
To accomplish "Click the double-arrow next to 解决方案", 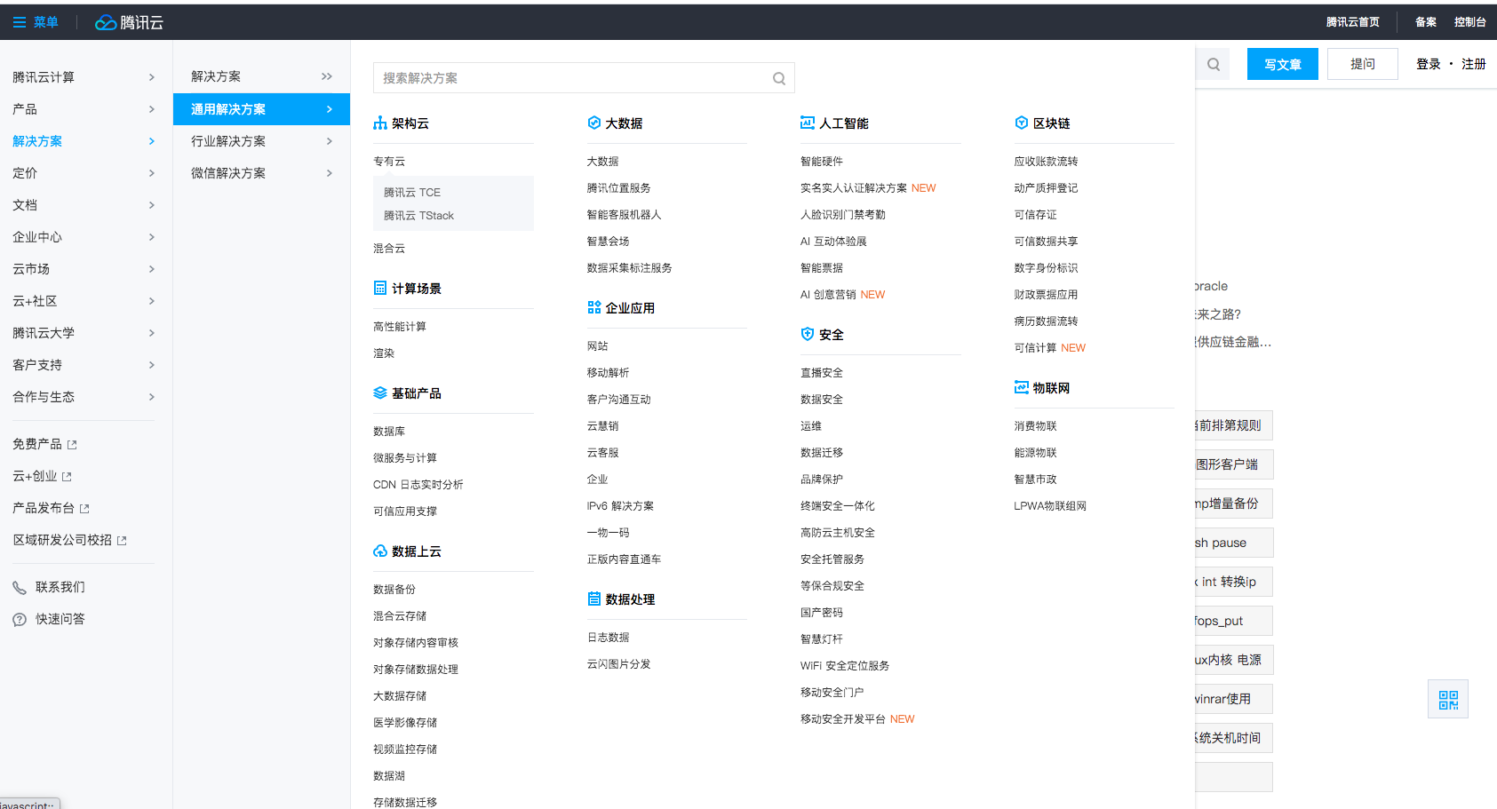I will (x=327, y=76).
